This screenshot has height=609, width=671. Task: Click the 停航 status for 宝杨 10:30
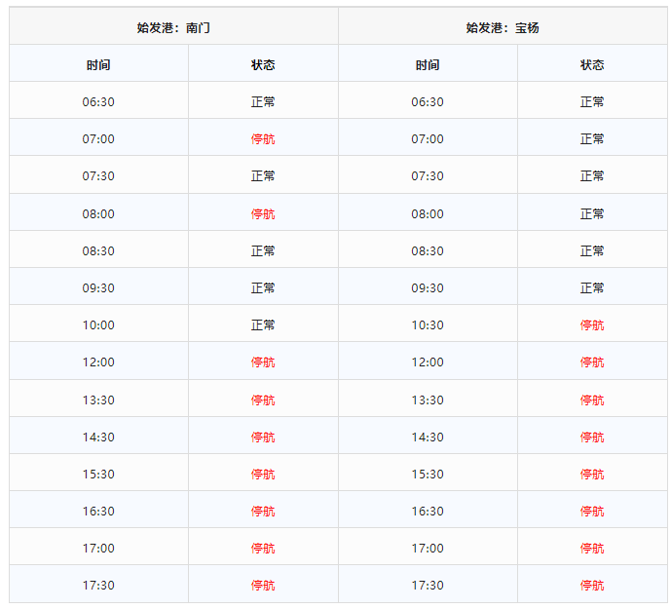coord(592,324)
